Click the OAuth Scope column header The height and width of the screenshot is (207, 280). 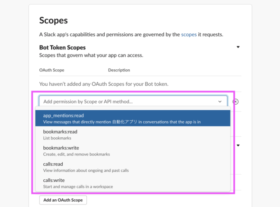point(52,70)
